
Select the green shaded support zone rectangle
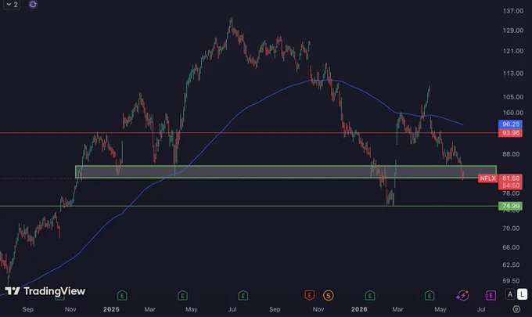point(286,171)
